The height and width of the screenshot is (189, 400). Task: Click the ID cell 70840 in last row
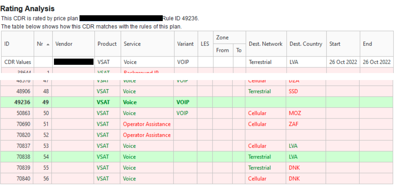tap(22, 179)
